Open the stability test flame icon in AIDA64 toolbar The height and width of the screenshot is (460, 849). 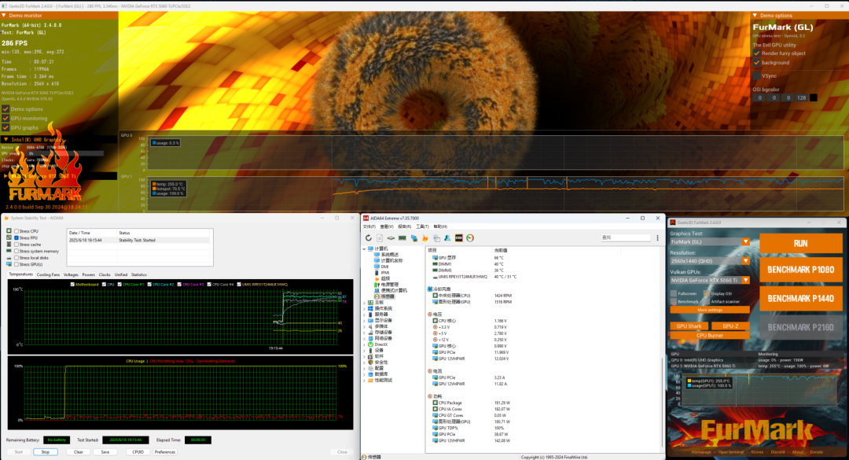tap(425, 237)
